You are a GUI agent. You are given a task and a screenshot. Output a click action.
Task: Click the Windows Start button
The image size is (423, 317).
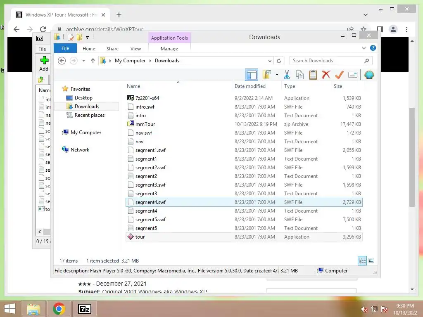(10, 309)
